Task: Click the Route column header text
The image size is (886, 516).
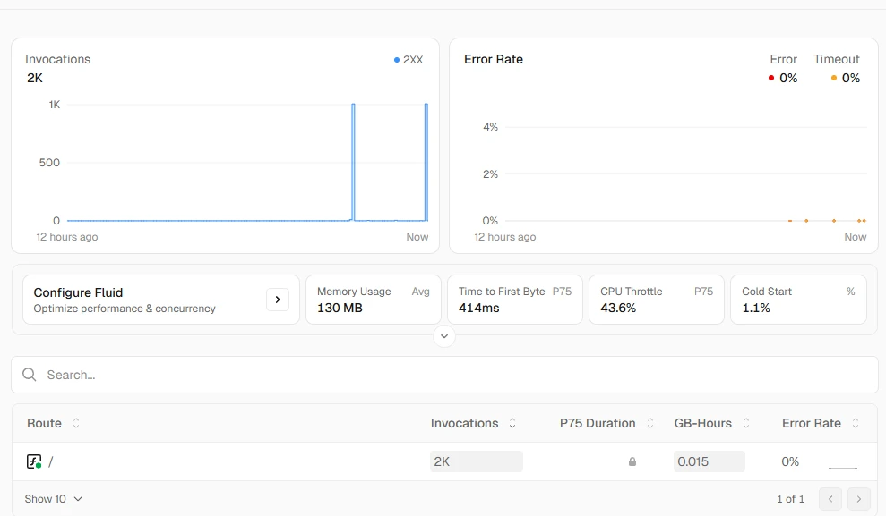Action: click(44, 423)
